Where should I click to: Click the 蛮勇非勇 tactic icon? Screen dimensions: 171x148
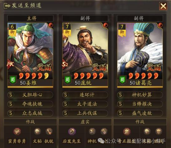click(17, 131)
